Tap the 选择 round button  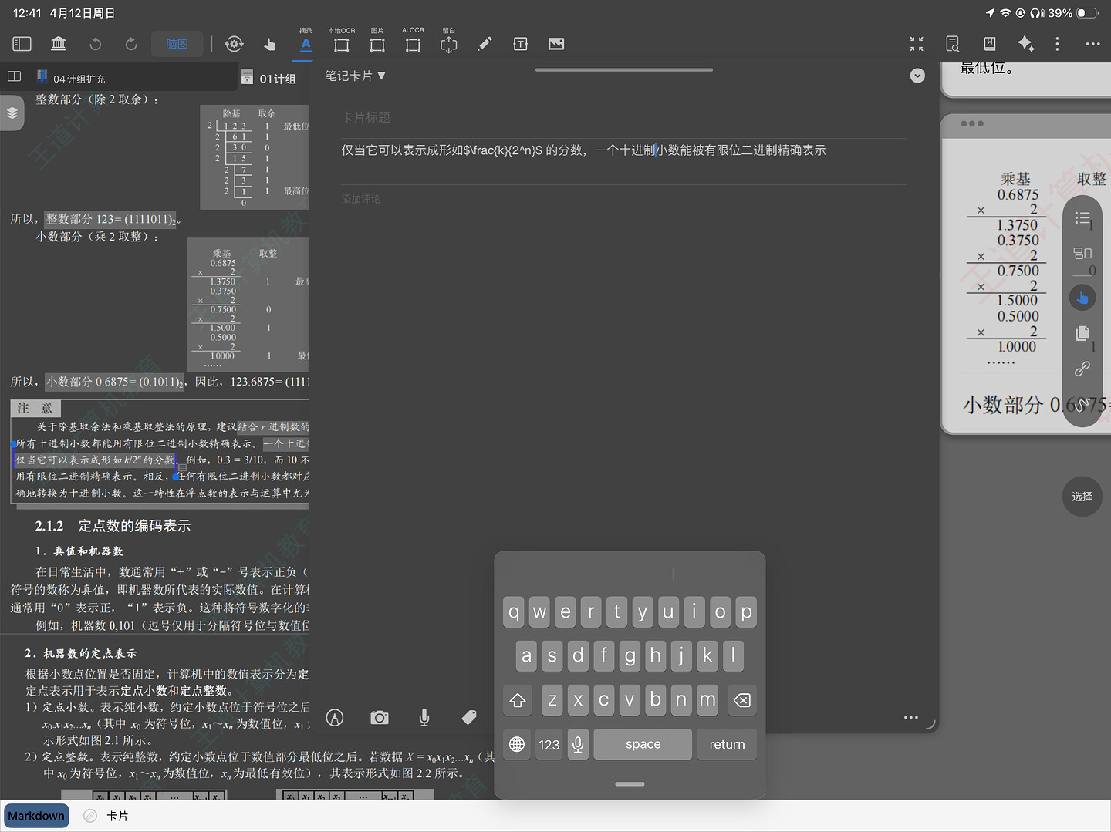[x=1082, y=497]
